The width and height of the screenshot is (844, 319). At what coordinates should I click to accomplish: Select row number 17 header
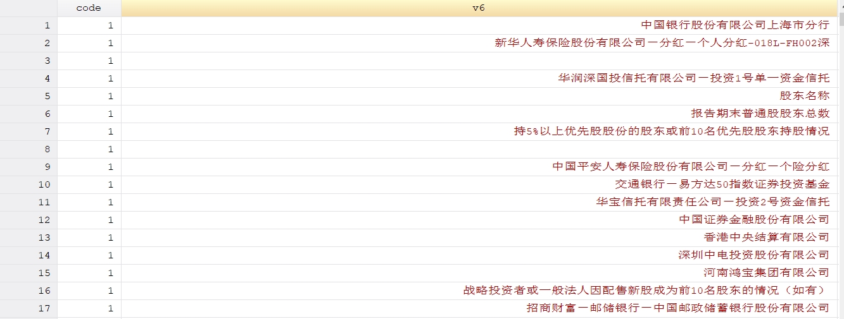coord(28,308)
